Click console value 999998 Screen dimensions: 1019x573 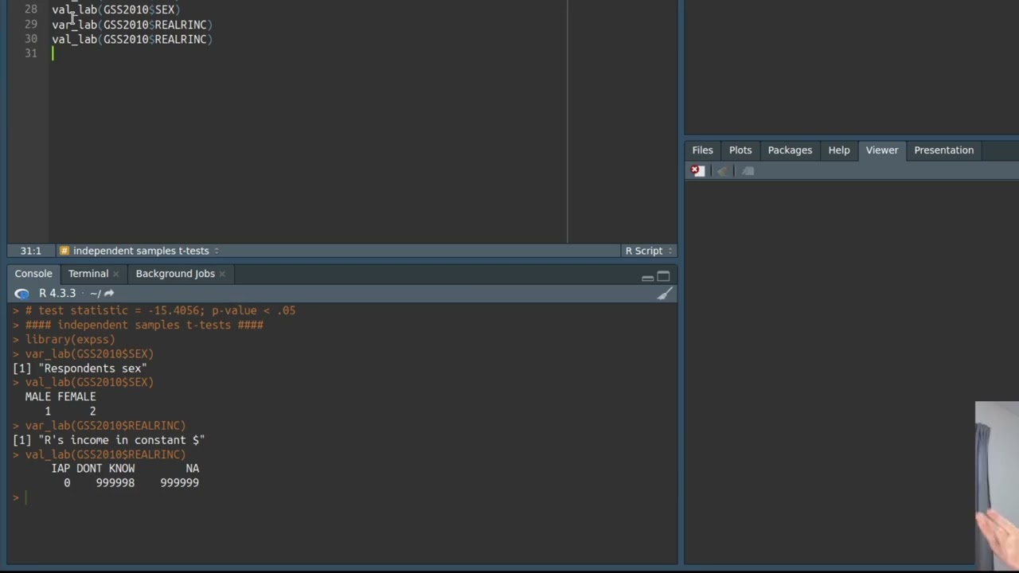[115, 483]
